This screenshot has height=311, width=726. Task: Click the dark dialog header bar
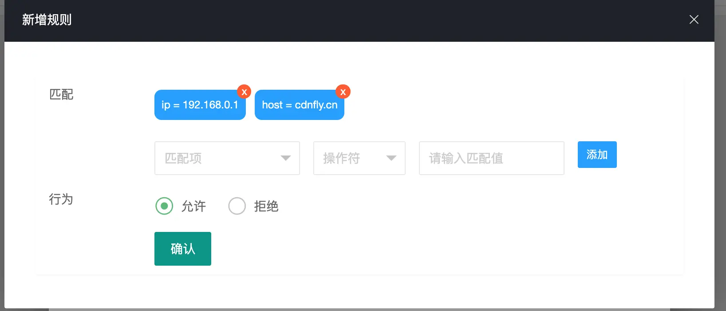pos(355,20)
